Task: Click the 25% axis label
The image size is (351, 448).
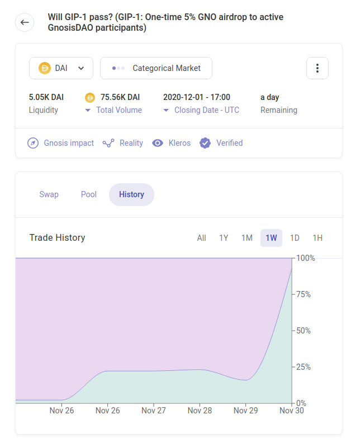Action: pyautogui.click(x=303, y=367)
